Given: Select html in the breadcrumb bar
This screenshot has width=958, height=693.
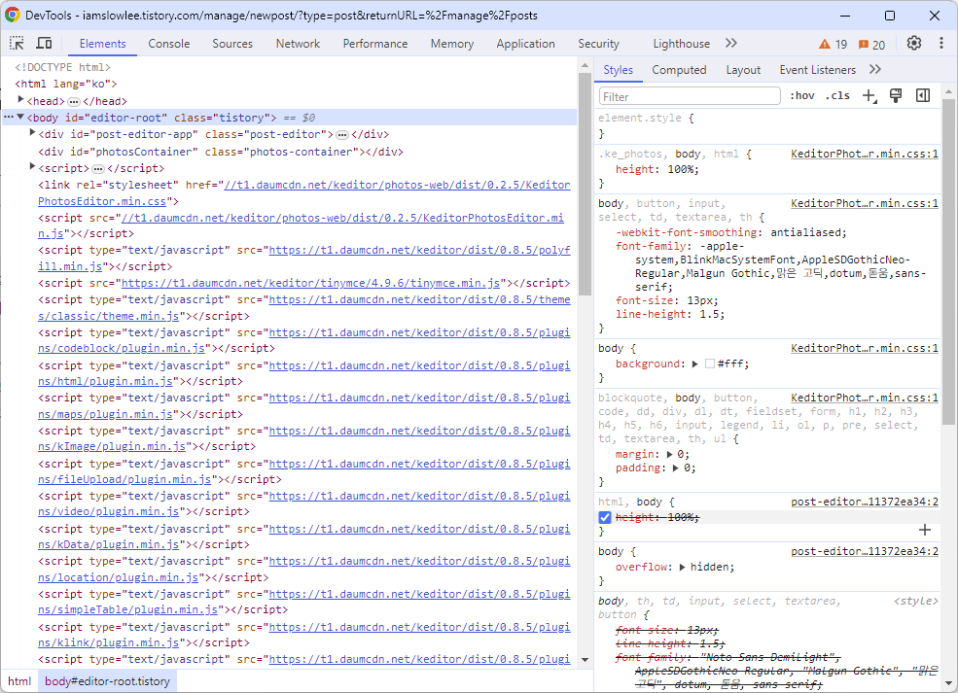Looking at the screenshot, I should pos(19,681).
